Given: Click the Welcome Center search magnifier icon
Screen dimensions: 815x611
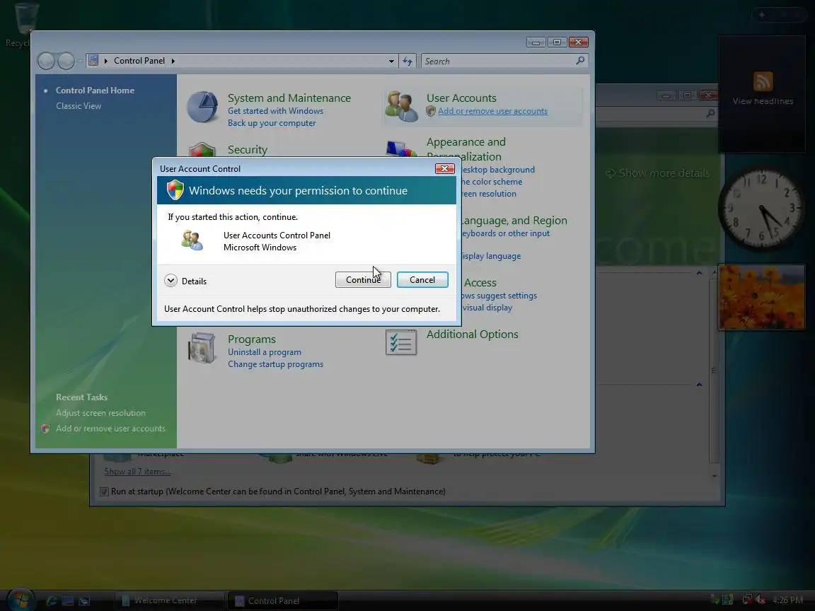Looking at the screenshot, I should click(x=710, y=112).
